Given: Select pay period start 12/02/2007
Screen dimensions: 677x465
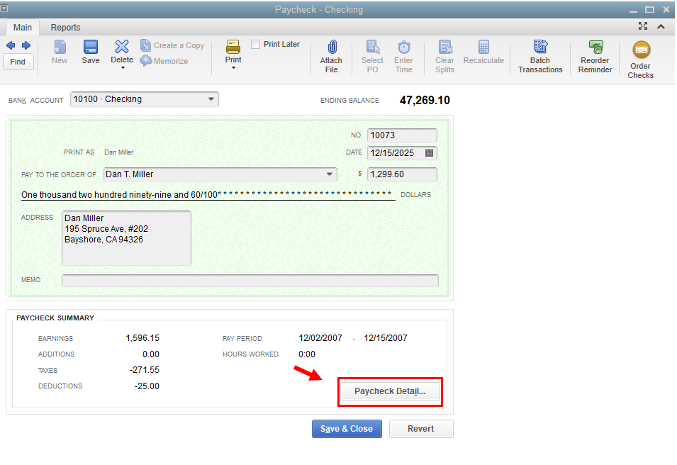Looking at the screenshot, I should pos(320,338).
